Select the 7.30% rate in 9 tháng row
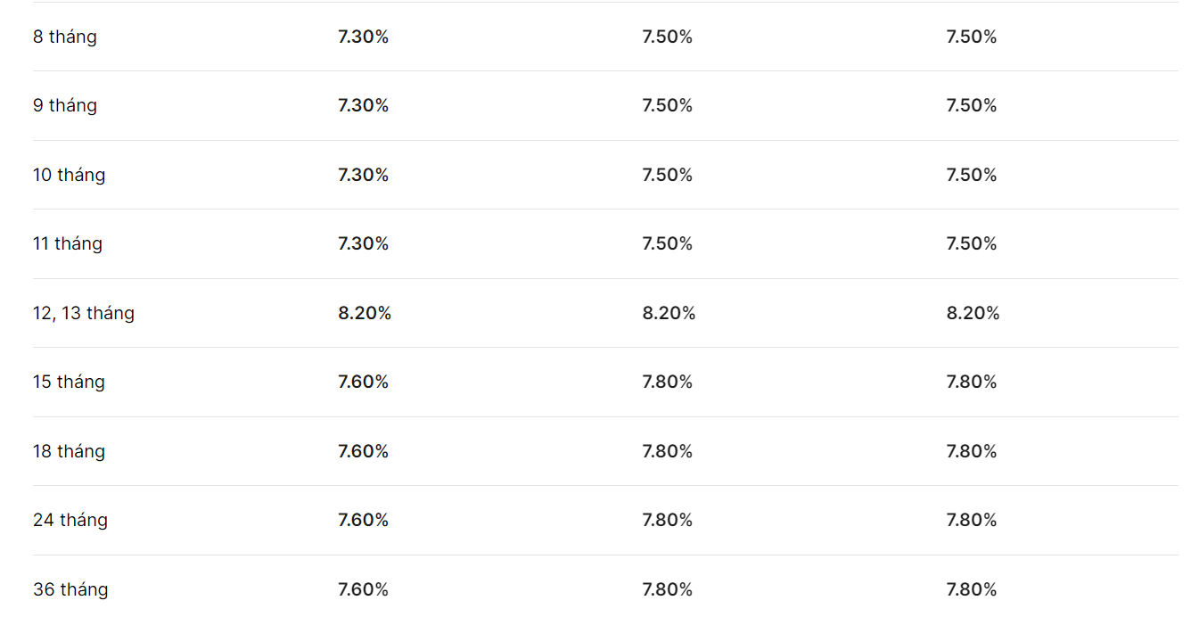This screenshot has width=1191, height=617. (x=364, y=105)
